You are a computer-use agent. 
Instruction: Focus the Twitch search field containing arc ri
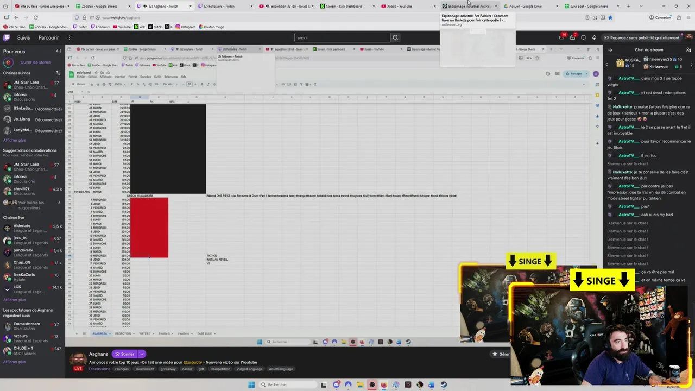(342, 37)
